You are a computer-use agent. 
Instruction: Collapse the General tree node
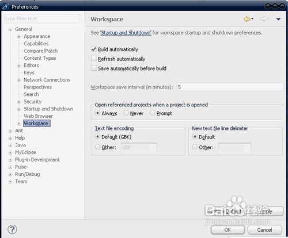[10, 29]
